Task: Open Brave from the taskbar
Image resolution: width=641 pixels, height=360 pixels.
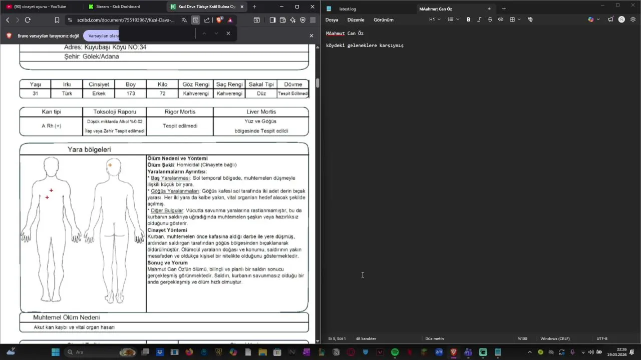Action: pos(453,352)
